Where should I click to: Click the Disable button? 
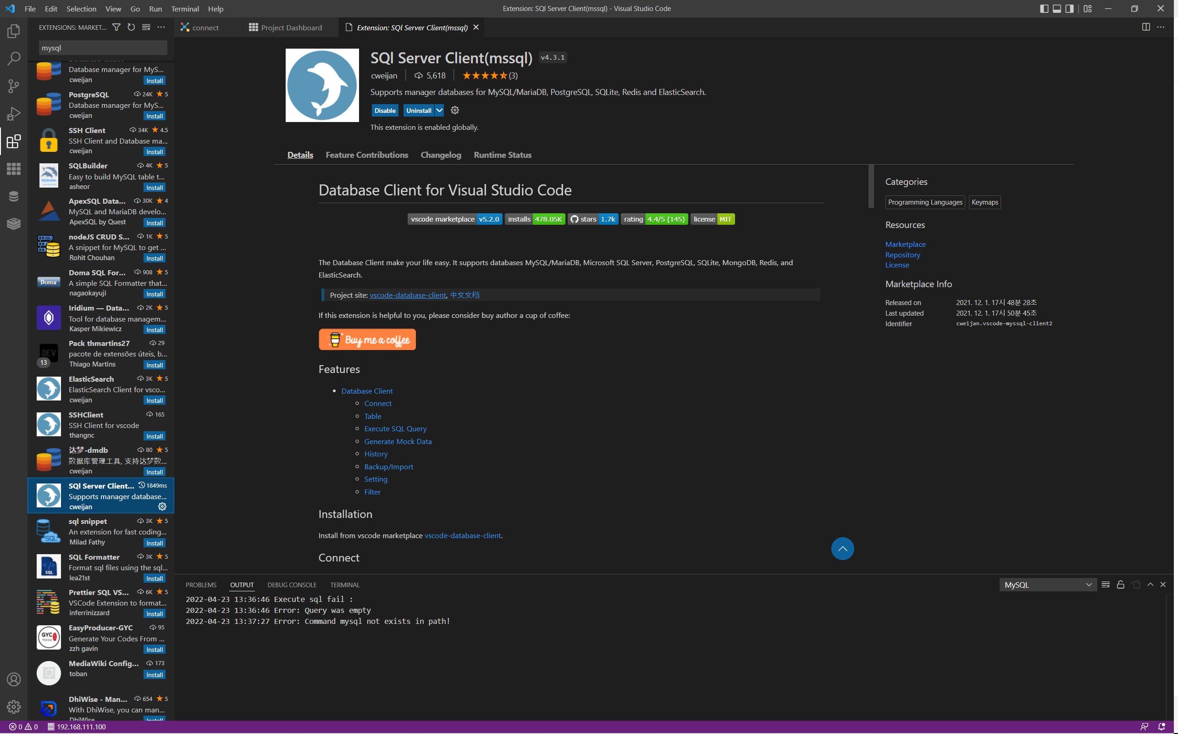[x=385, y=110]
